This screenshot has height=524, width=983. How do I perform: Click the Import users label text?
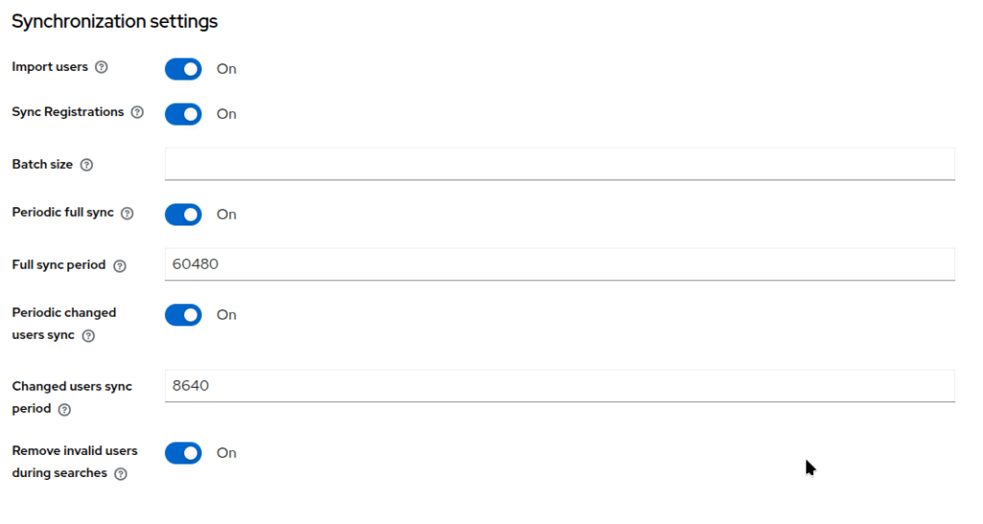click(50, 67)
